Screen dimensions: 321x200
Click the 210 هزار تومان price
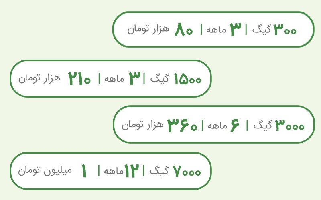(x=55, y=78)
